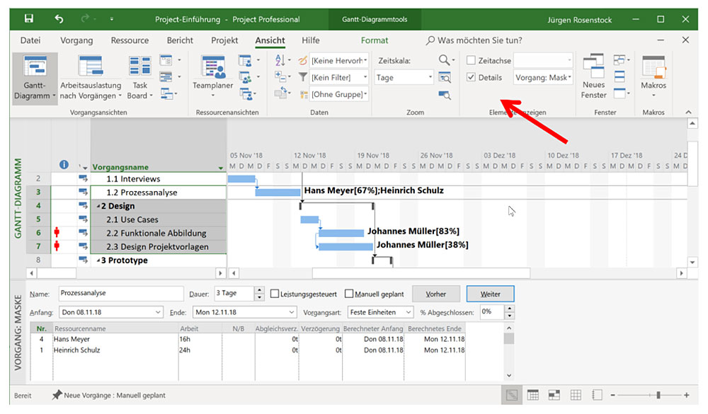Select Arbeitsauslastung nach Vorgängen view

point(91,79)
